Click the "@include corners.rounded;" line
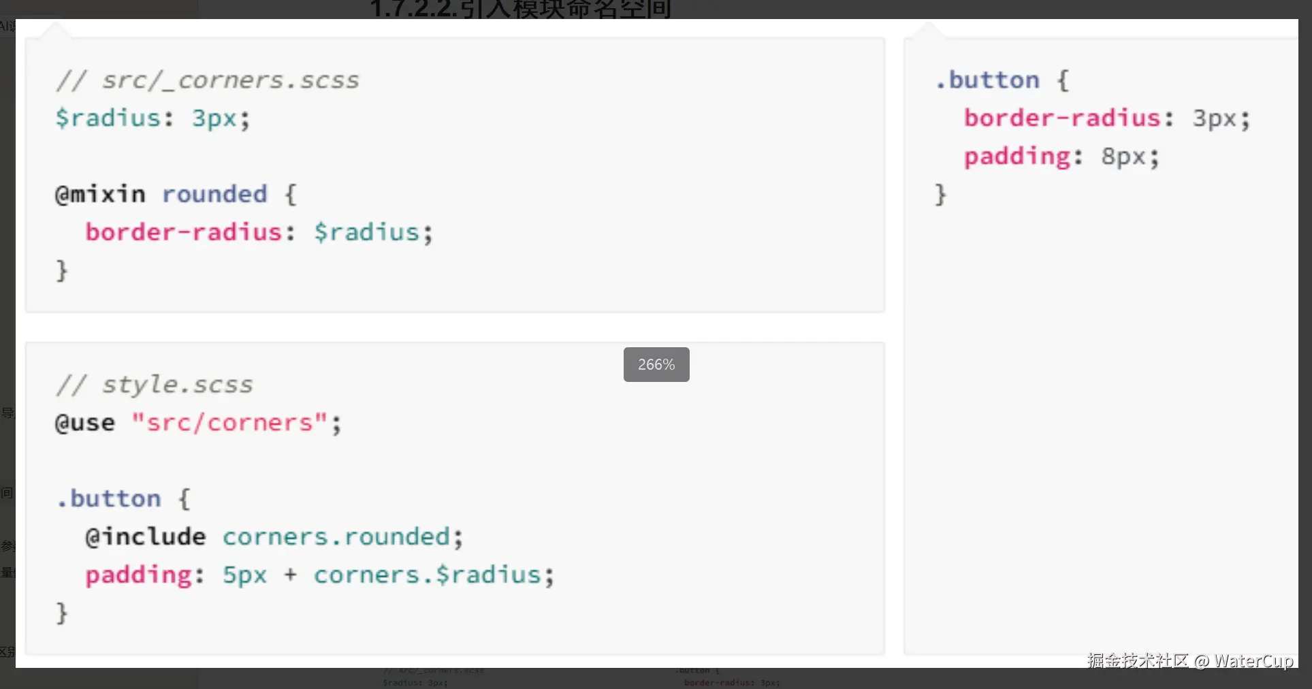Image resolution: width=1312 pixels, height=689 pixels. (274, 537)
